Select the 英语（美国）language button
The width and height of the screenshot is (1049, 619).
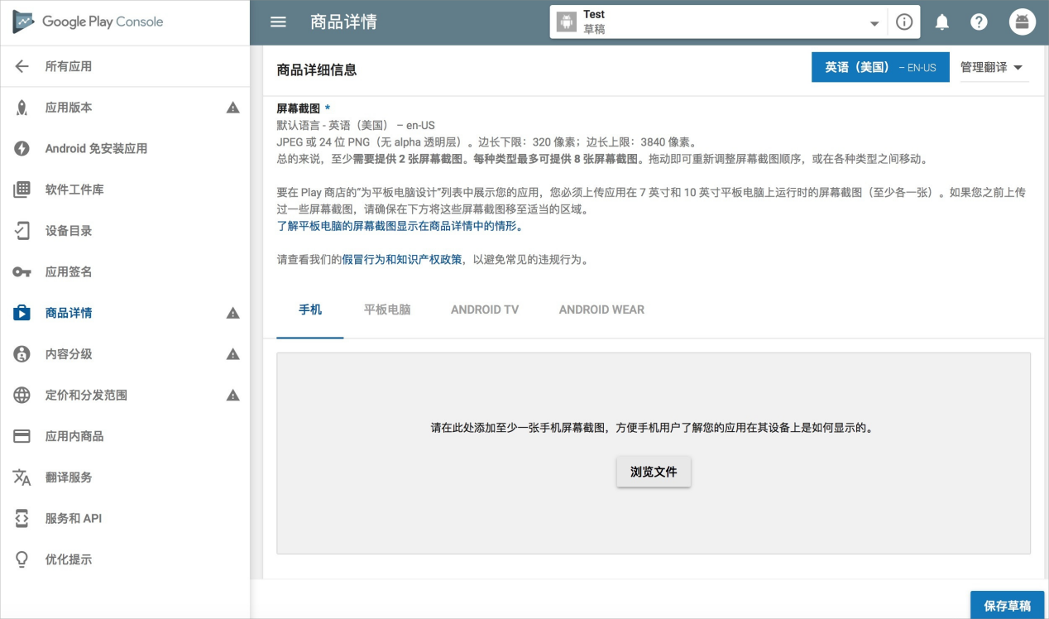click(x=880, y=68)
